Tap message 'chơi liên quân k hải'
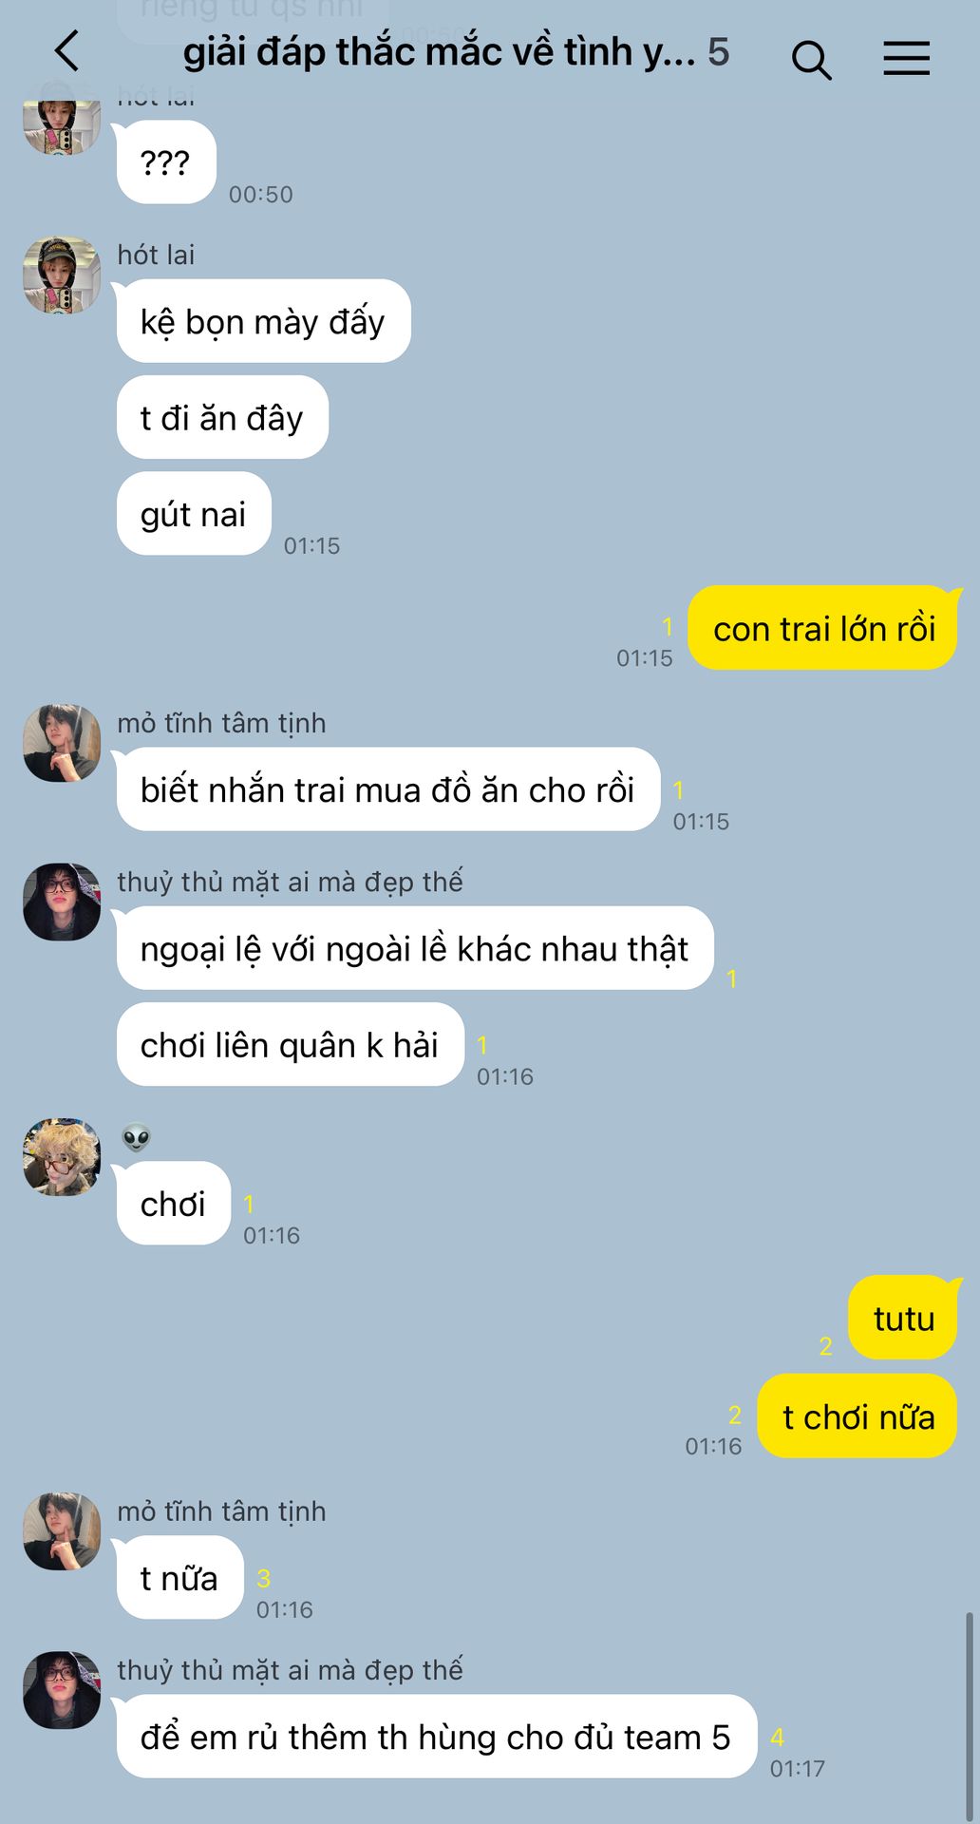This screenshot has width=980, height=1824. tap(290, 1045)
